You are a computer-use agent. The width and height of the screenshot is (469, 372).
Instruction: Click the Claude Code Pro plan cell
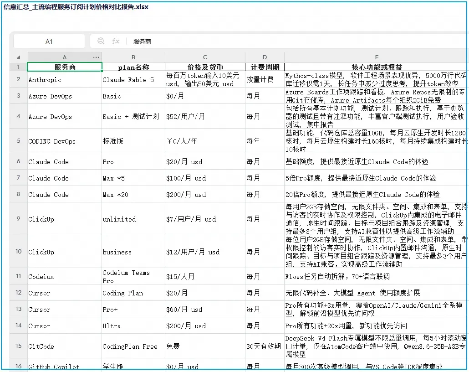pyautogui.click(x=133, y=162)
